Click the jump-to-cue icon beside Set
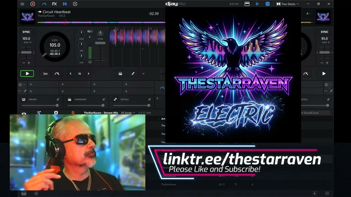This screenshot has width=351, height=197. 57,74
